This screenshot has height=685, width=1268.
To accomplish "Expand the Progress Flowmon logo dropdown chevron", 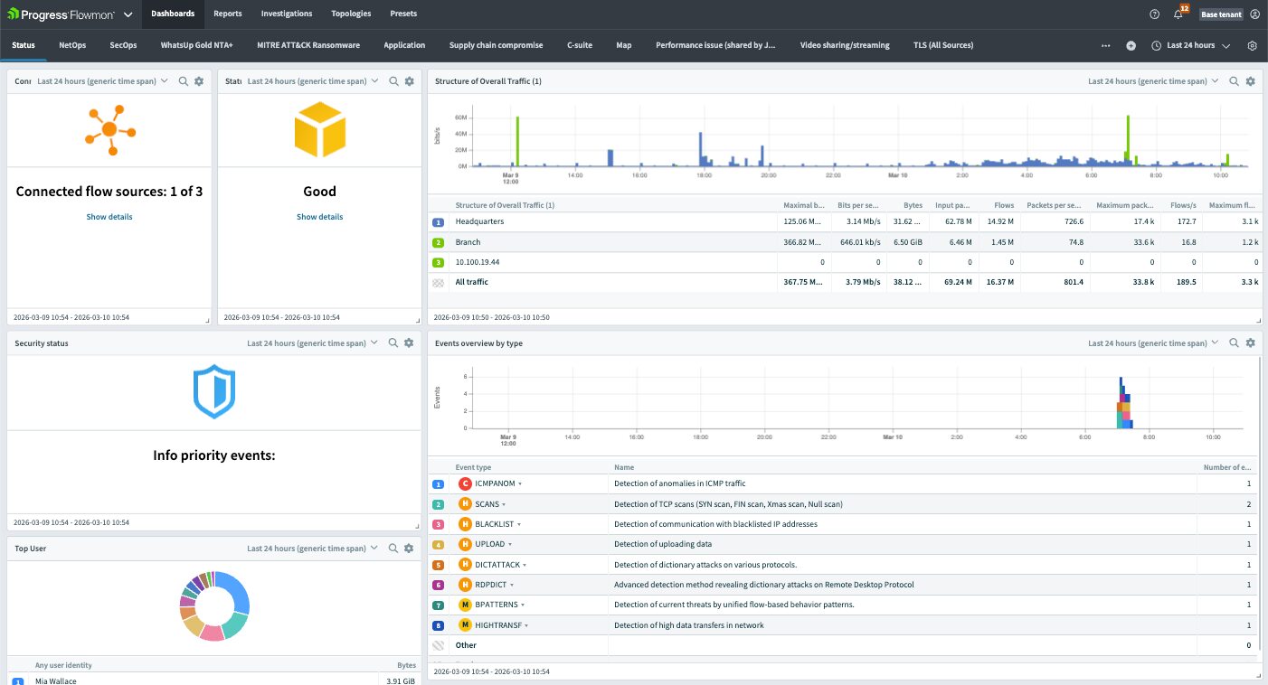I will [128, 14].
